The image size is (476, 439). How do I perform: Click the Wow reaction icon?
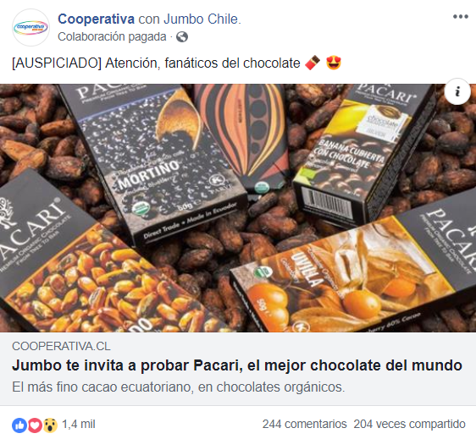pos(50,425)
